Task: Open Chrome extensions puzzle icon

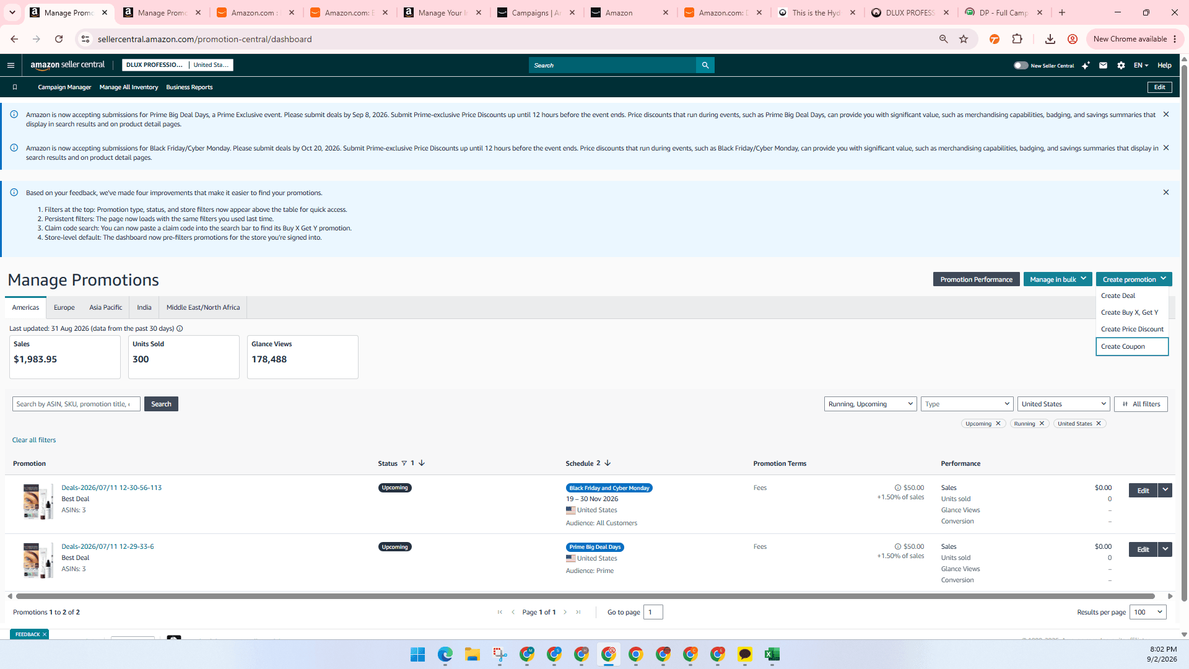Action: click(x=1017, y=39)
